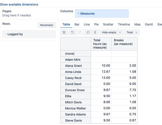
Task: Switch to the Line chart tab
Action: [x=87, y=24]
